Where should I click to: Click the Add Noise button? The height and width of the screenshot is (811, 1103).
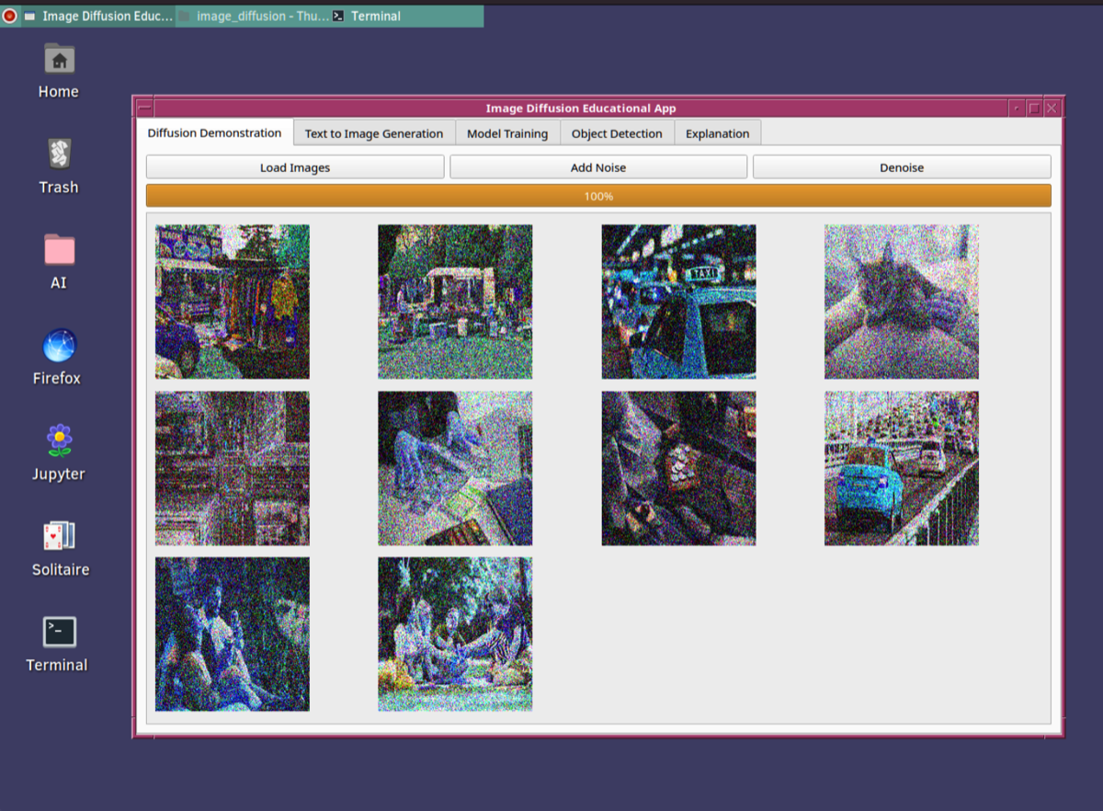(597, 167)
